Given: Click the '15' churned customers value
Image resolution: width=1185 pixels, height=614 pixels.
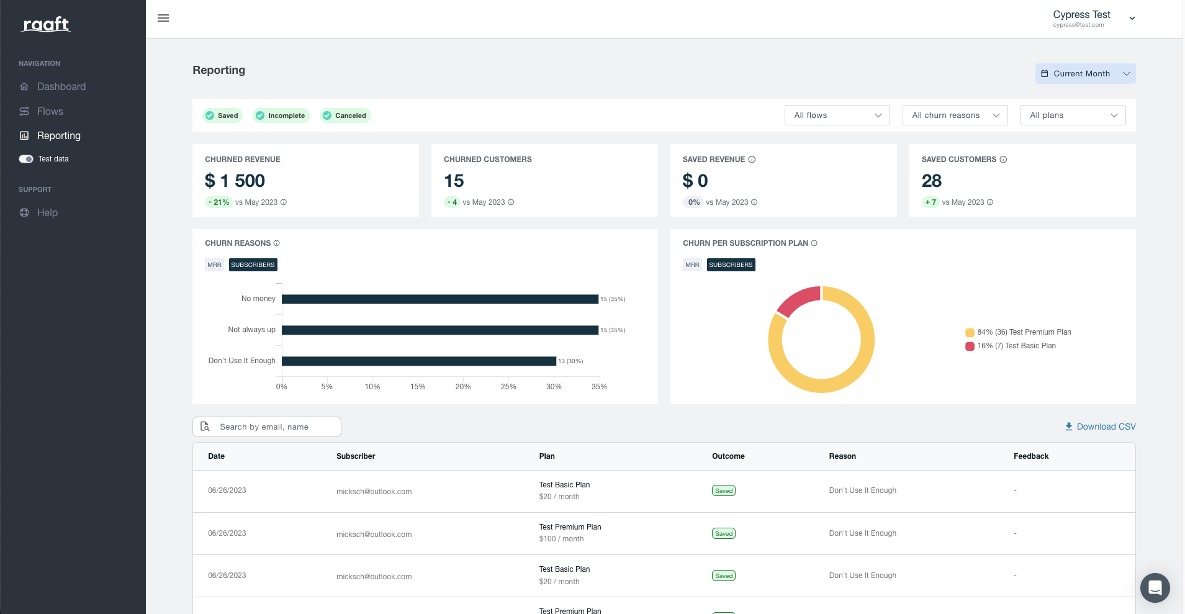Looking at the screenshot, I should pos(454,181).
